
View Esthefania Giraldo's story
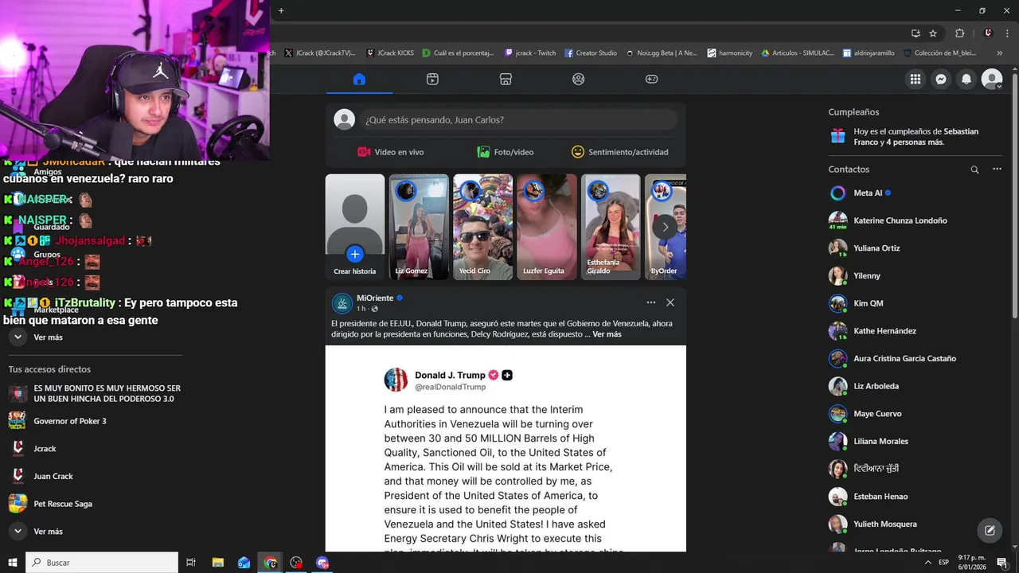pyautogui.click(x=611, y=227)
